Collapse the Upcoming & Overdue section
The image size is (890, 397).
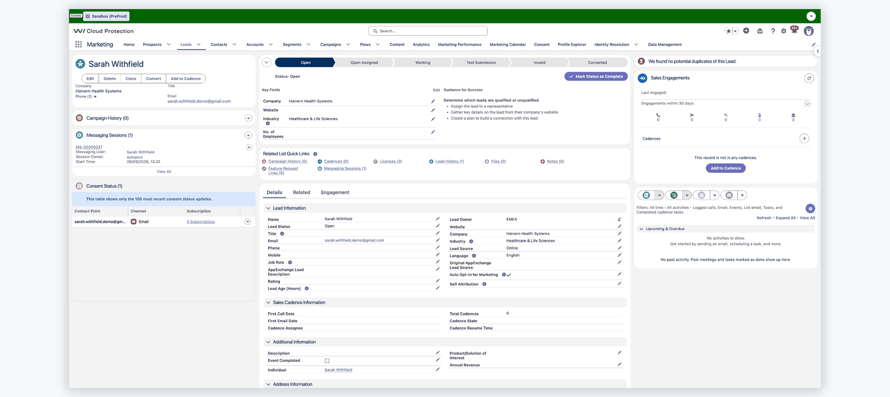642,229
